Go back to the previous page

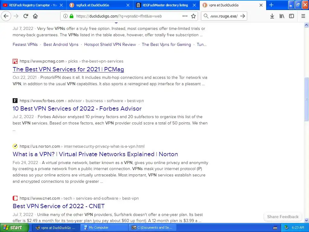(6, 16)
